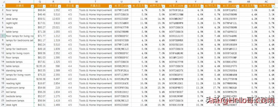Select column S header

(70, 2)
